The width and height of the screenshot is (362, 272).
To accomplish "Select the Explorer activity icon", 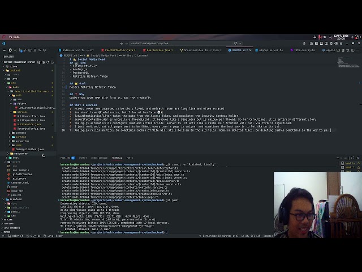I will tap(10, 50).
